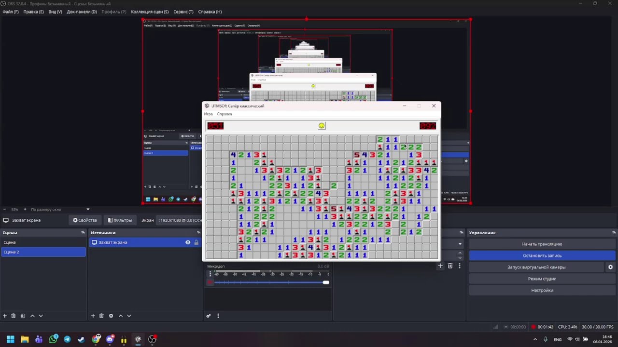Select Захват экрана source row
618x347 pixels.
click(145, 242)
